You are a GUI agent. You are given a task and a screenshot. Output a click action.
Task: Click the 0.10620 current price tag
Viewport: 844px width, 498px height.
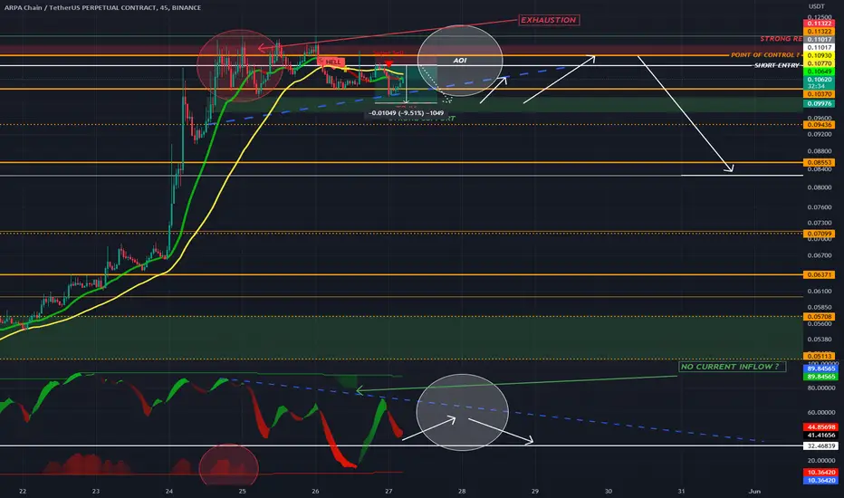coord(820,80)
